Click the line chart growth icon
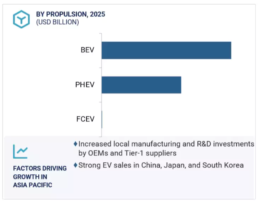The height and width of the screenshot is (207, 261). click(20, 151)
